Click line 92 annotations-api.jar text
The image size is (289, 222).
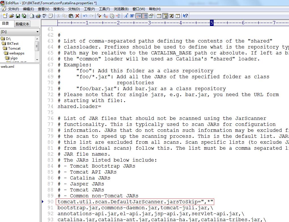[151, 213]
